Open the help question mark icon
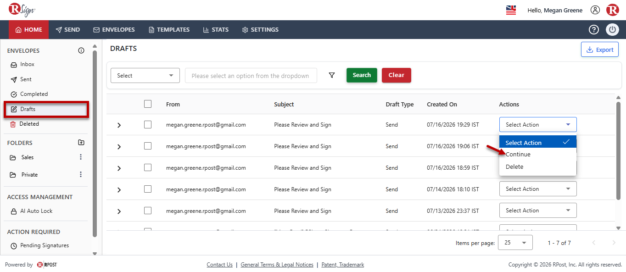 tap(594, 30)
